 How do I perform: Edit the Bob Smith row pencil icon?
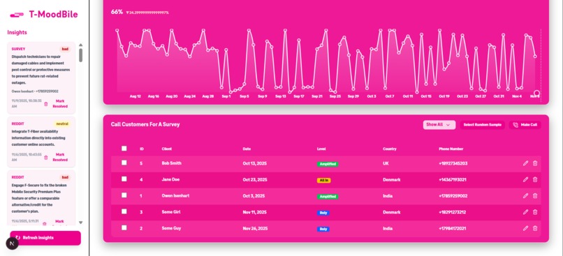click(525, 163)
